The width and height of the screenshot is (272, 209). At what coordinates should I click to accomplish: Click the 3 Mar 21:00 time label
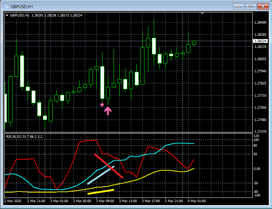click(x=174, y=201)
